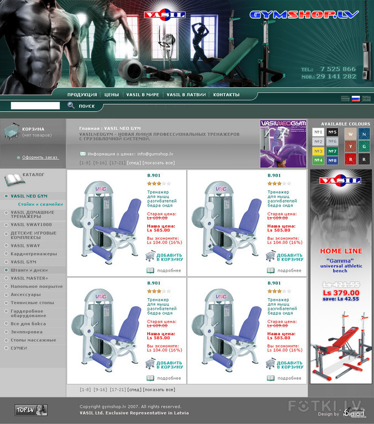The image size is (374, 424).
Task: Select colour swatch №5 black
Action: pos(333,132)
